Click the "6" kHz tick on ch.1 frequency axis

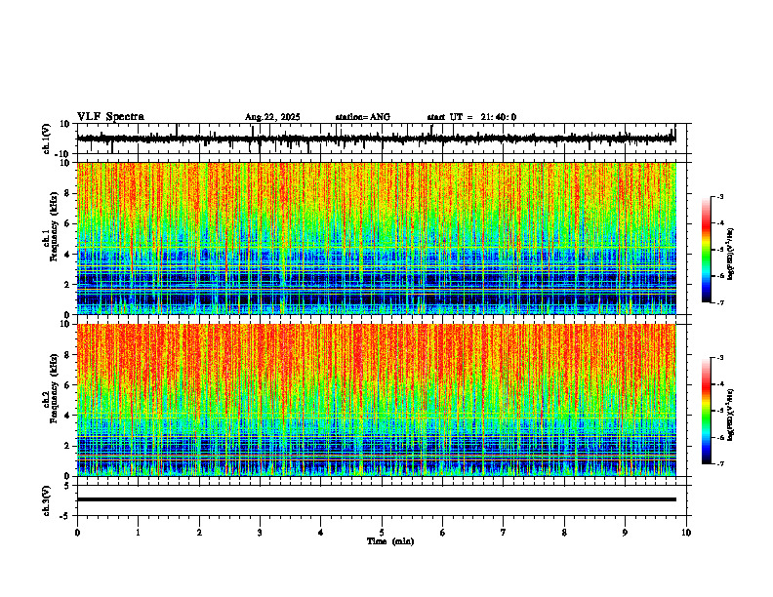(68, 224)
